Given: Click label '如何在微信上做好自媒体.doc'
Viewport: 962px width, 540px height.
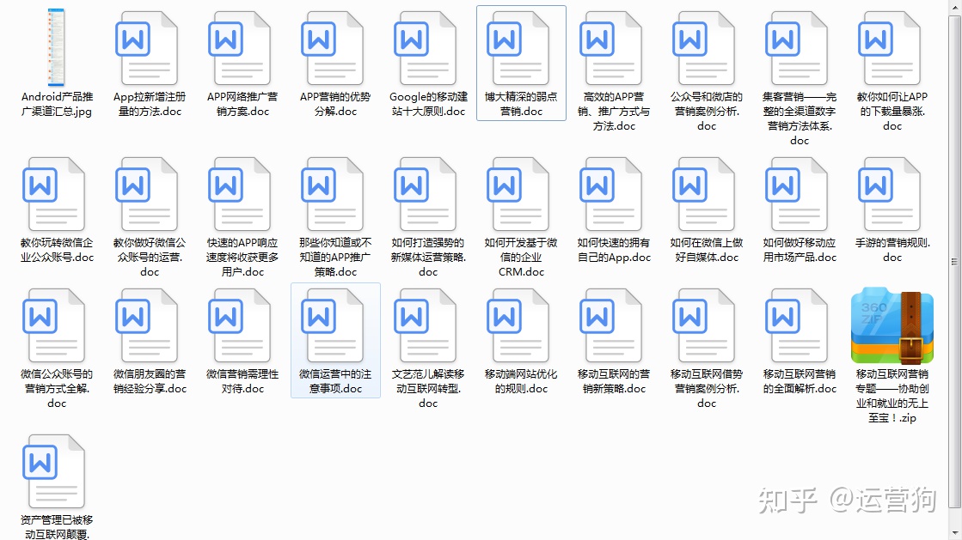Looking at the screenshot, I should (x=707, y=250).
